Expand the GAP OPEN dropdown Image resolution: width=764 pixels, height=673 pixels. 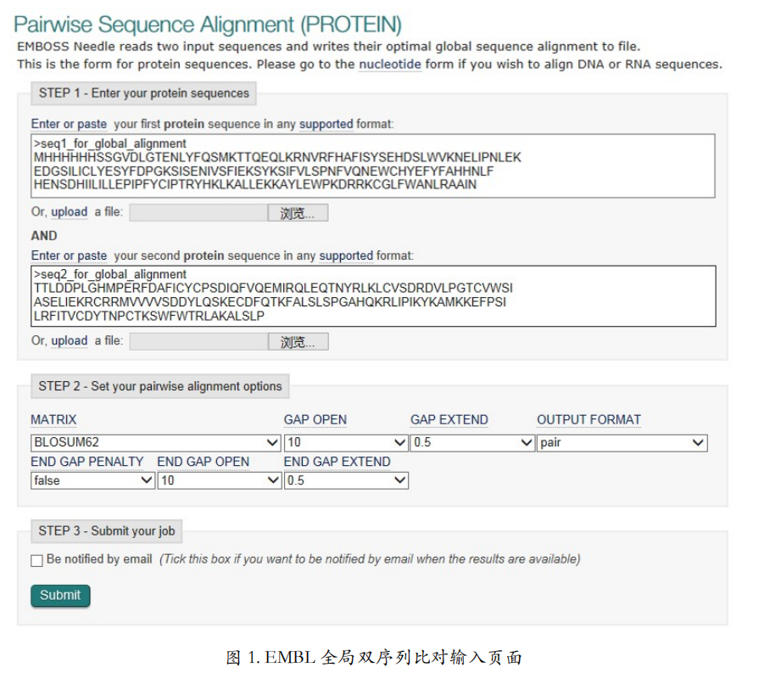[346, 442]
